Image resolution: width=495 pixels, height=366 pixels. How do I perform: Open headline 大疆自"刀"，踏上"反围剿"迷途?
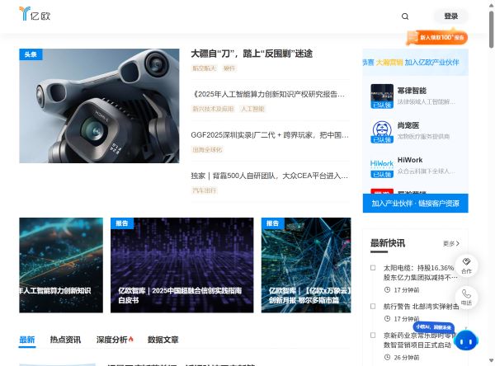click(x=252, y=54)
